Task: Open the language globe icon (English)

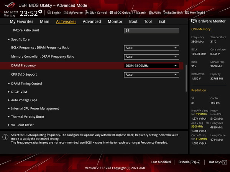Action: point(49,13)
